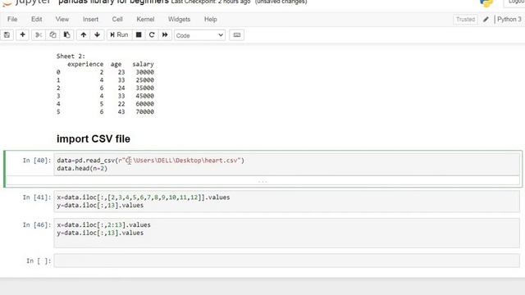Open the View menu
The width and height of the screenshot is (525, 295).
62,20
